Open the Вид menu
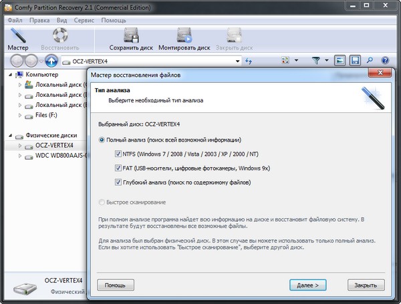401x304 pixels. point(61,20)
